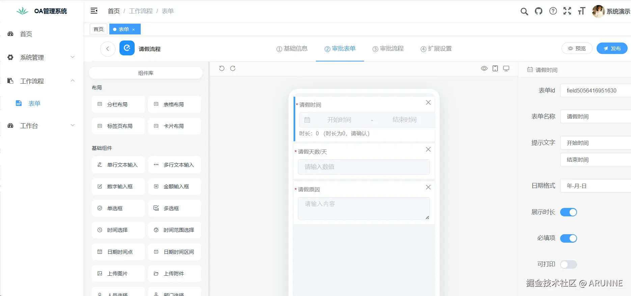Expand the 工作台 sidebar menu

(42, 126)
